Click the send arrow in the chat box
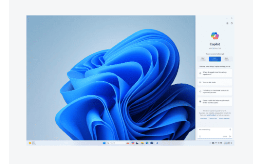 230,136
